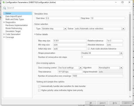Collapse the Solver details section
The height and width of the screenshot is (106, 134).
coord(35,34)
